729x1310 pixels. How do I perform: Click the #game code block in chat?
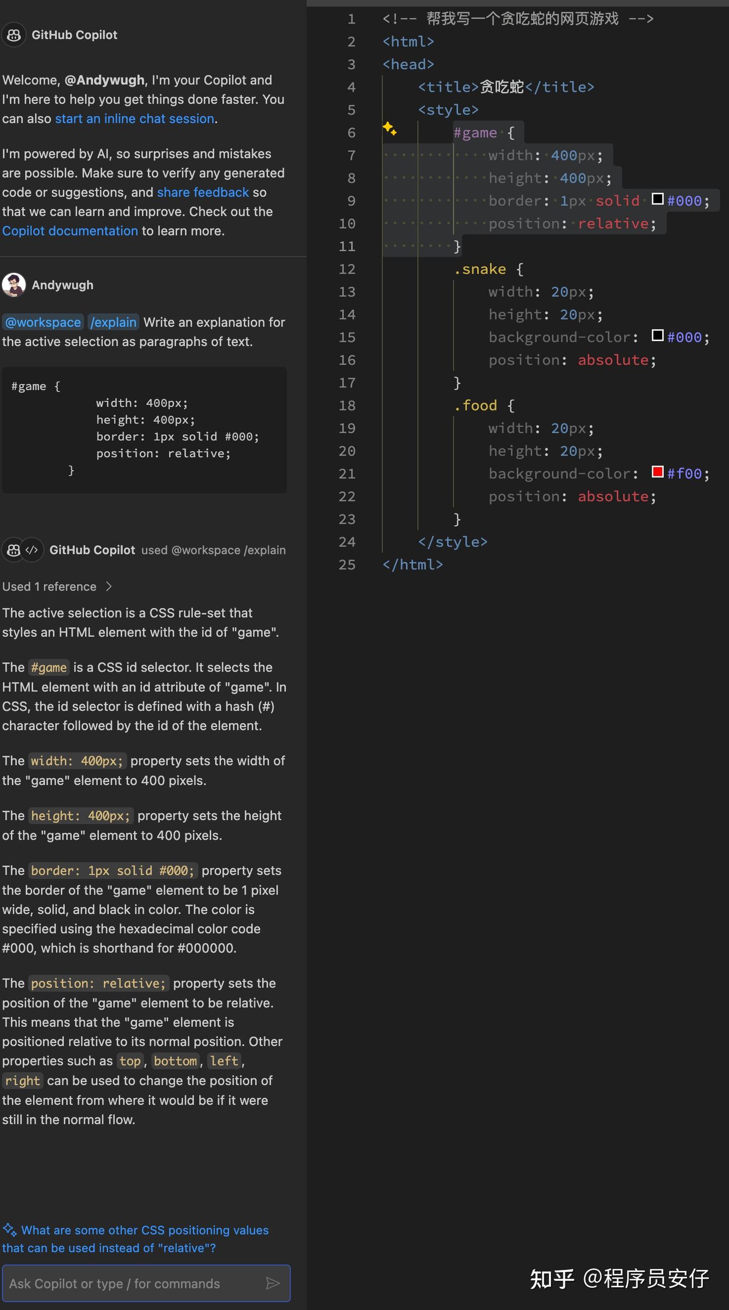144,429
